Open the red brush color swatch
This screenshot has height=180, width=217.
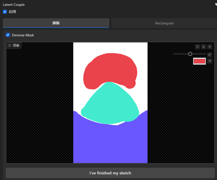click(x=200, y=61)
